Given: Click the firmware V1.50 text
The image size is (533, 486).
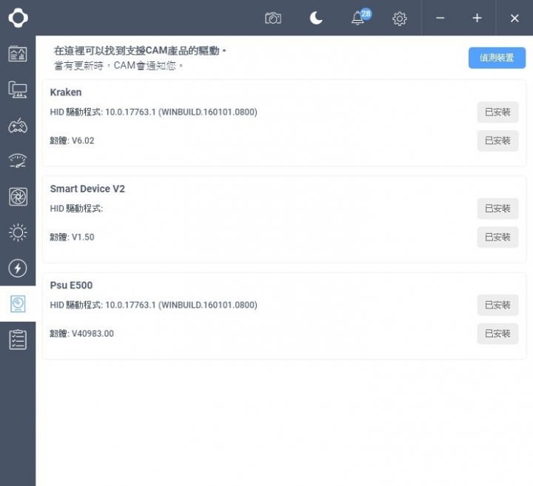Looking at the screenshot, I should coord(72,237).
